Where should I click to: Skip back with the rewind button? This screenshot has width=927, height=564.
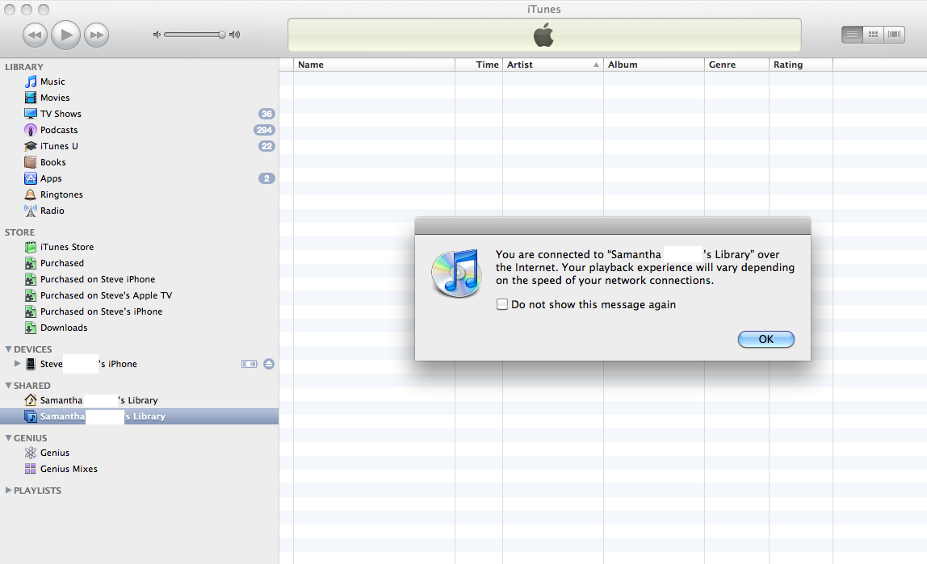(35, 35)
